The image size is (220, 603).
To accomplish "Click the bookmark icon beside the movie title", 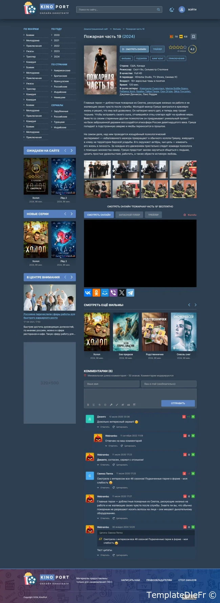I will coord(193,37).
